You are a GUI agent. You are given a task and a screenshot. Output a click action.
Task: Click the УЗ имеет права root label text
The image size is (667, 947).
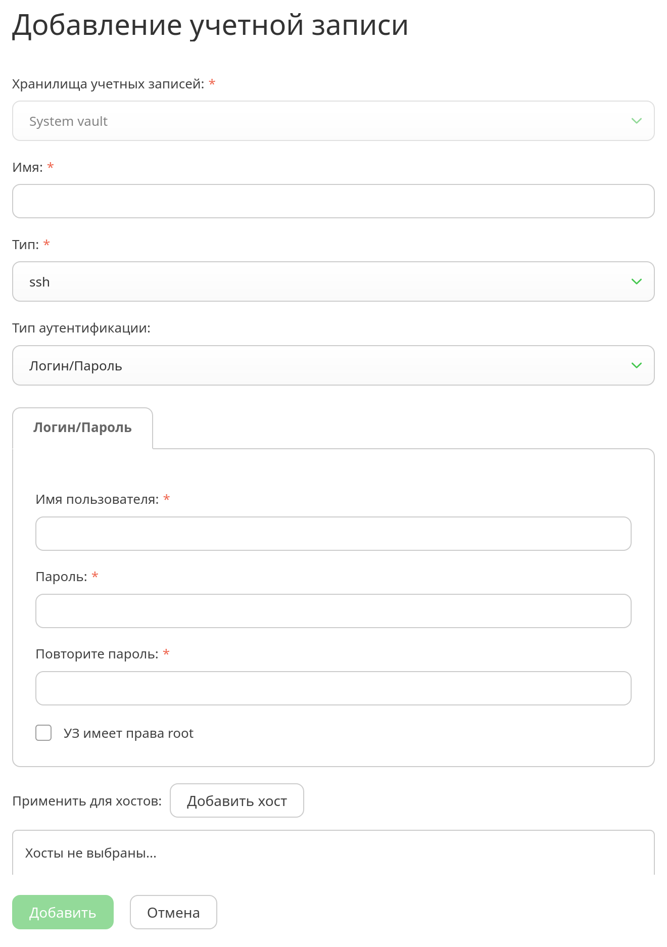click(x=128, y=733)
